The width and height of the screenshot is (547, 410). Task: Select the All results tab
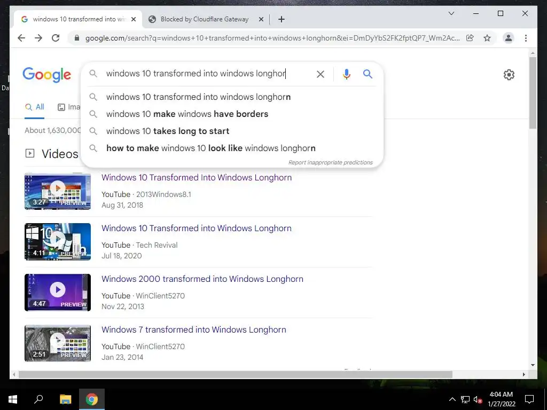pyautogui.click(x=35, y=107)
